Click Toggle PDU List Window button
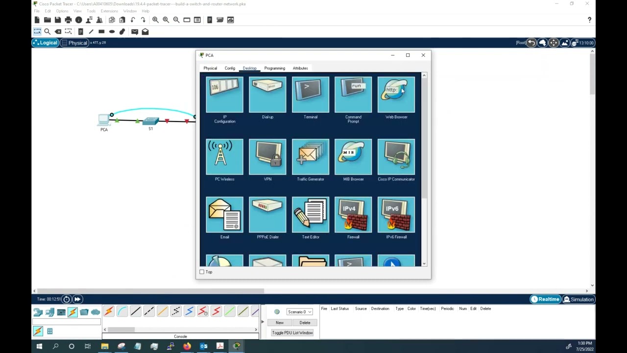The width and height of the screenshot is (627, 353). 292,333
